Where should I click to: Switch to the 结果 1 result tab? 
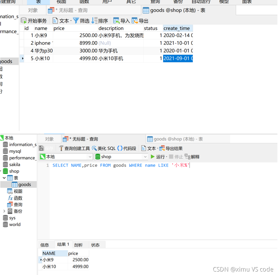[x=63, y=244]
